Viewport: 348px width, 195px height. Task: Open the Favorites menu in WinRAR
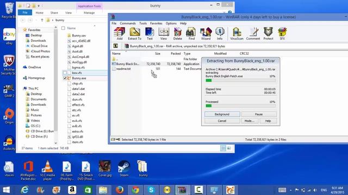pyautogui.click(x=156, y=23)
